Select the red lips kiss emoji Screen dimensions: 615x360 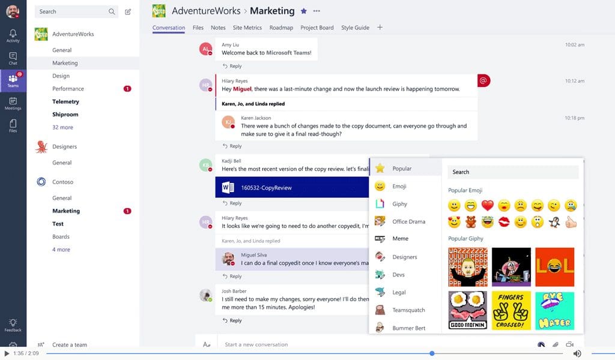[x=504, y=222]
